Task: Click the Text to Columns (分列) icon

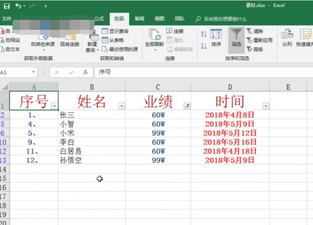Action: tap(287, 38)
